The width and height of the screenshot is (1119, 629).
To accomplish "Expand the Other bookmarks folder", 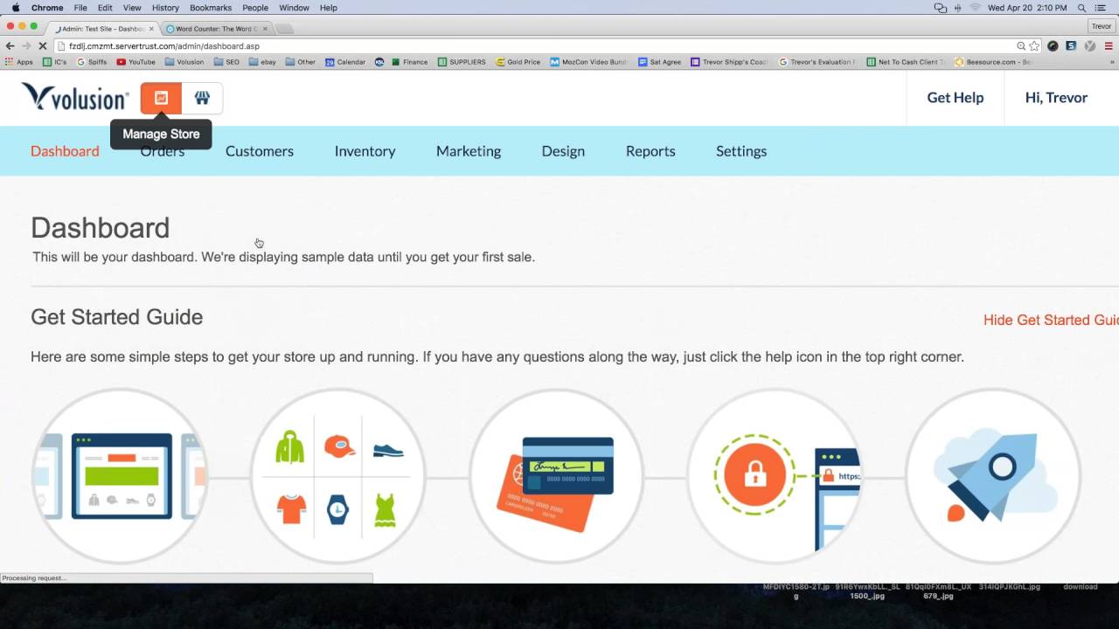I will click(x=300, y=62).
